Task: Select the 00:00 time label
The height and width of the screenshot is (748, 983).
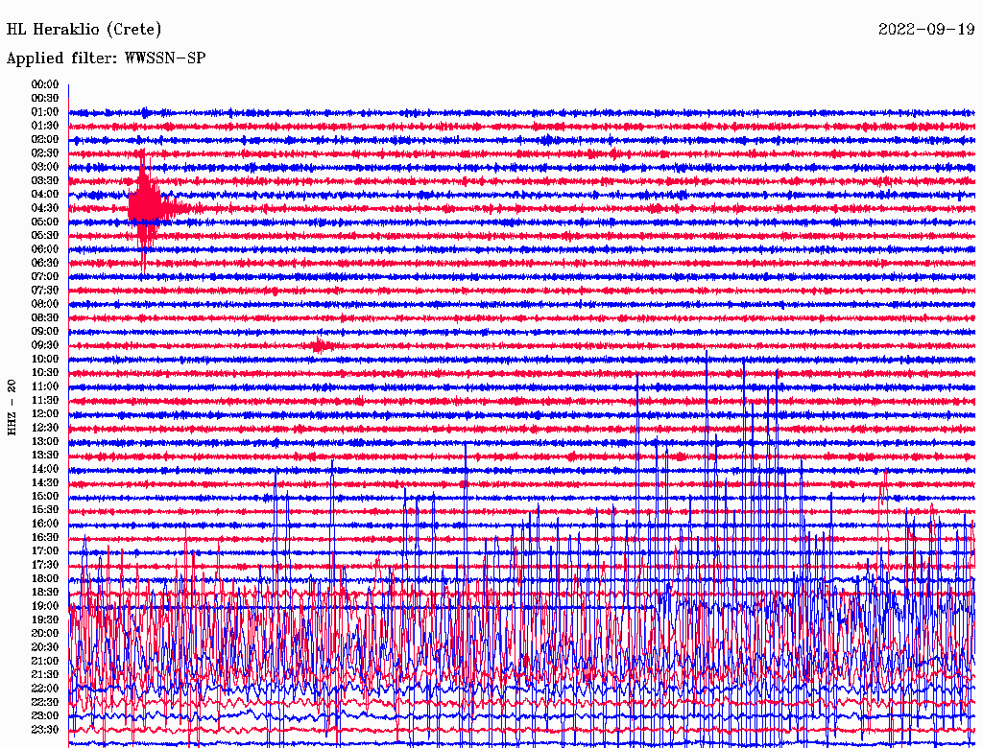Action: click(x=45, y=84)
